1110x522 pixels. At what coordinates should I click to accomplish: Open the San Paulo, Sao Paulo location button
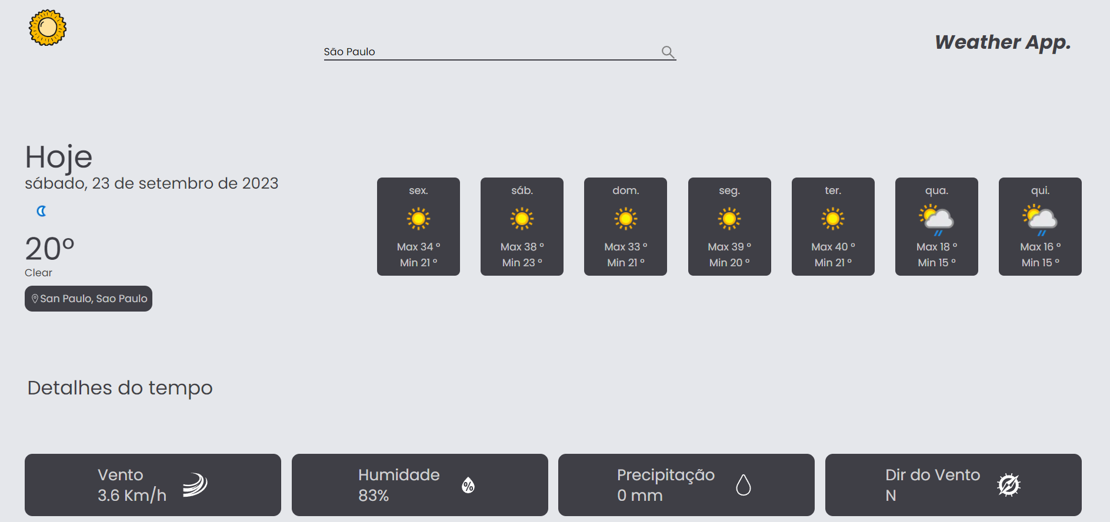click(88, 299)
